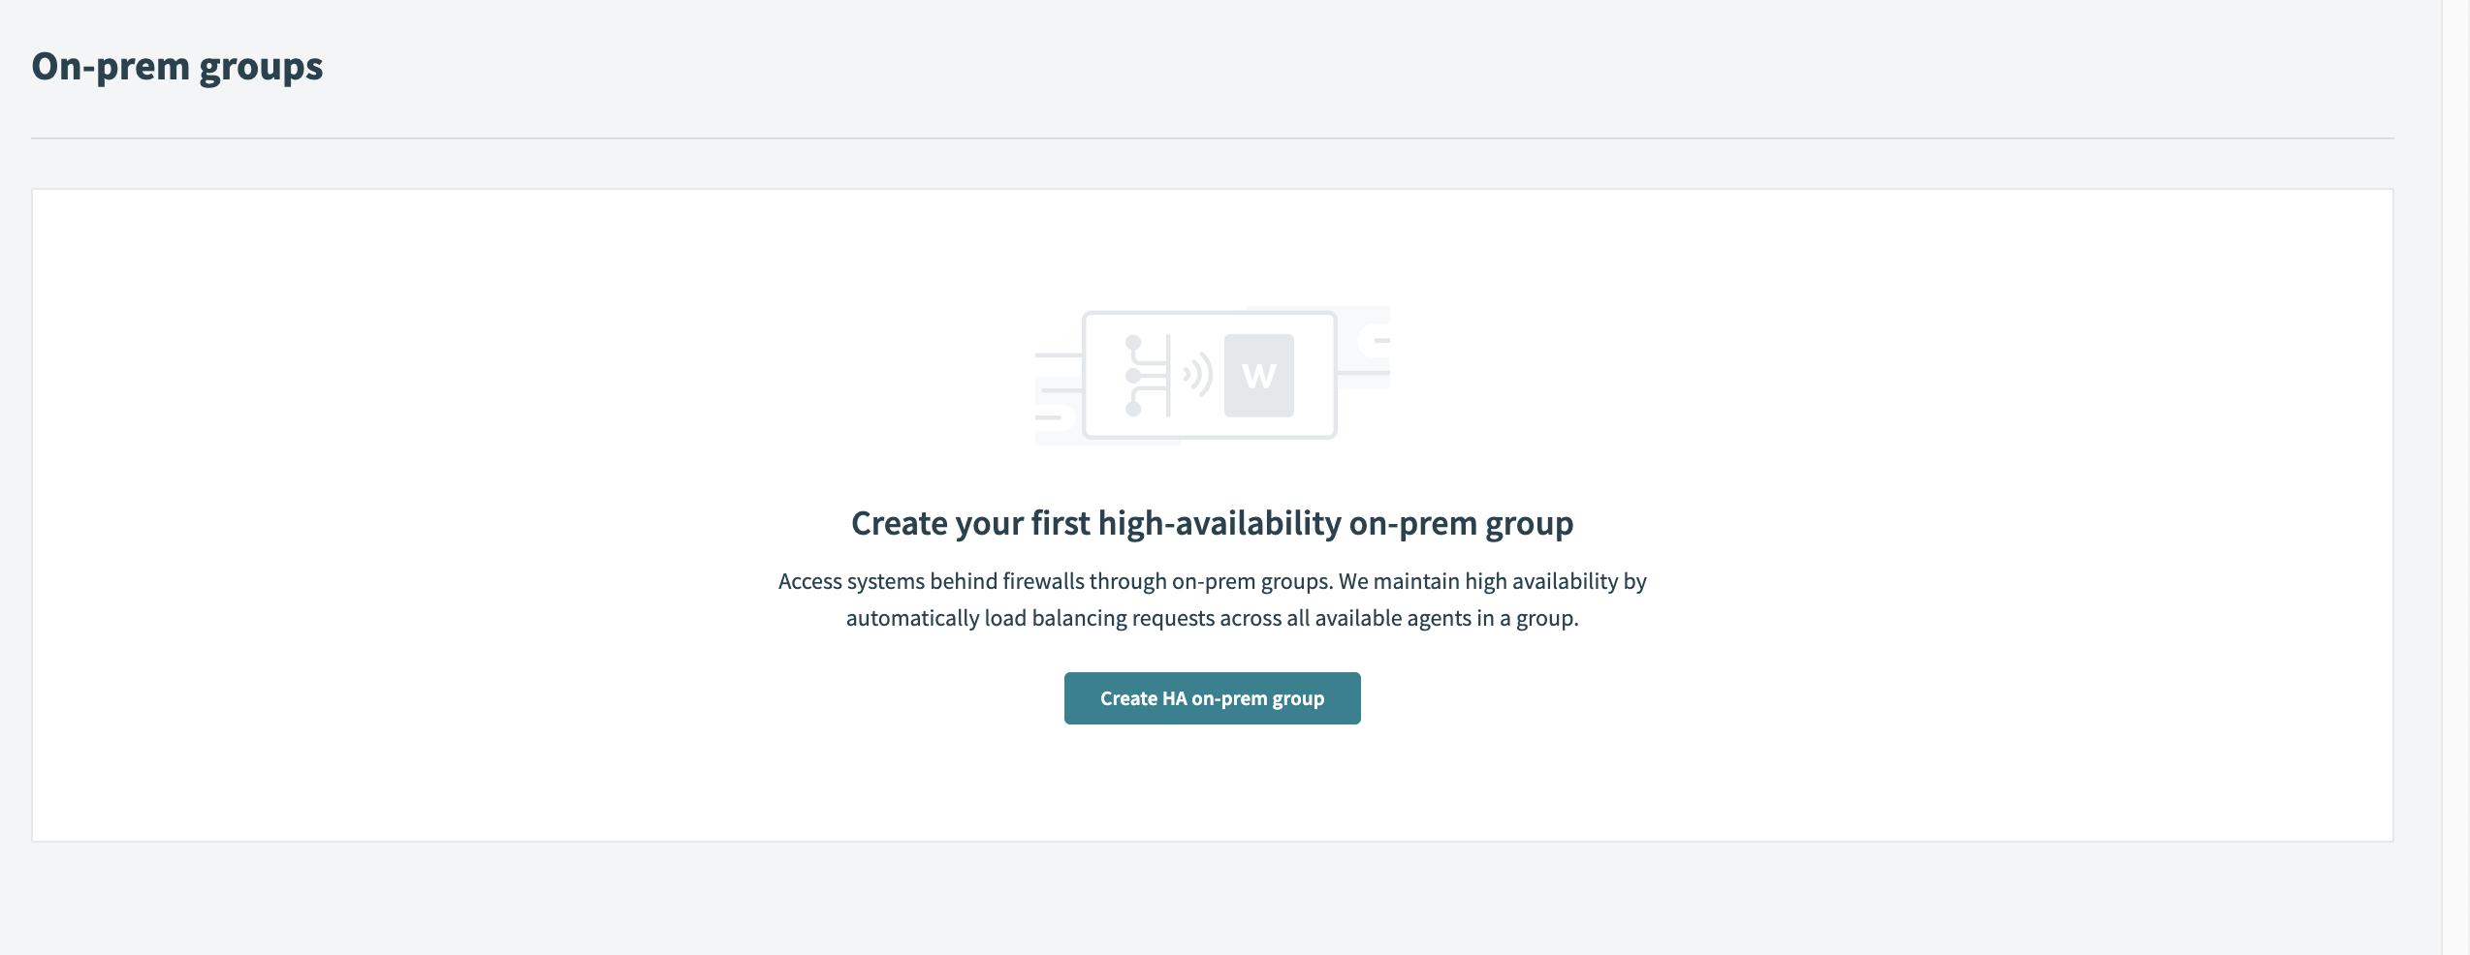Click the Create HA on-prem group button

[x=1212, y=697]
